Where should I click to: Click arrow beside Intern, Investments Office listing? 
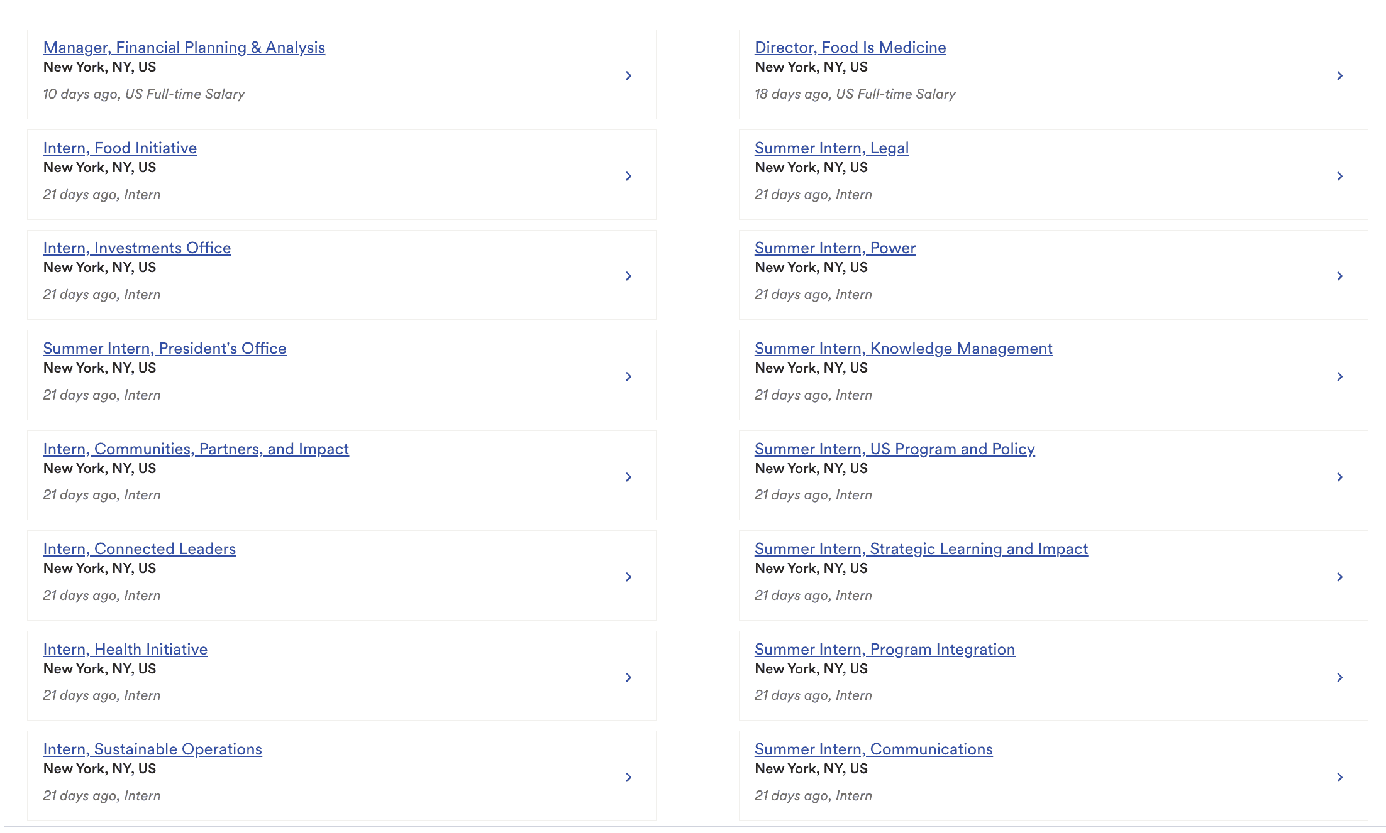(628, 276)
